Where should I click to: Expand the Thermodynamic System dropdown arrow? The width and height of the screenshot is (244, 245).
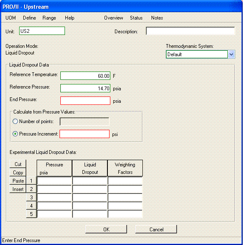[232, 54]
